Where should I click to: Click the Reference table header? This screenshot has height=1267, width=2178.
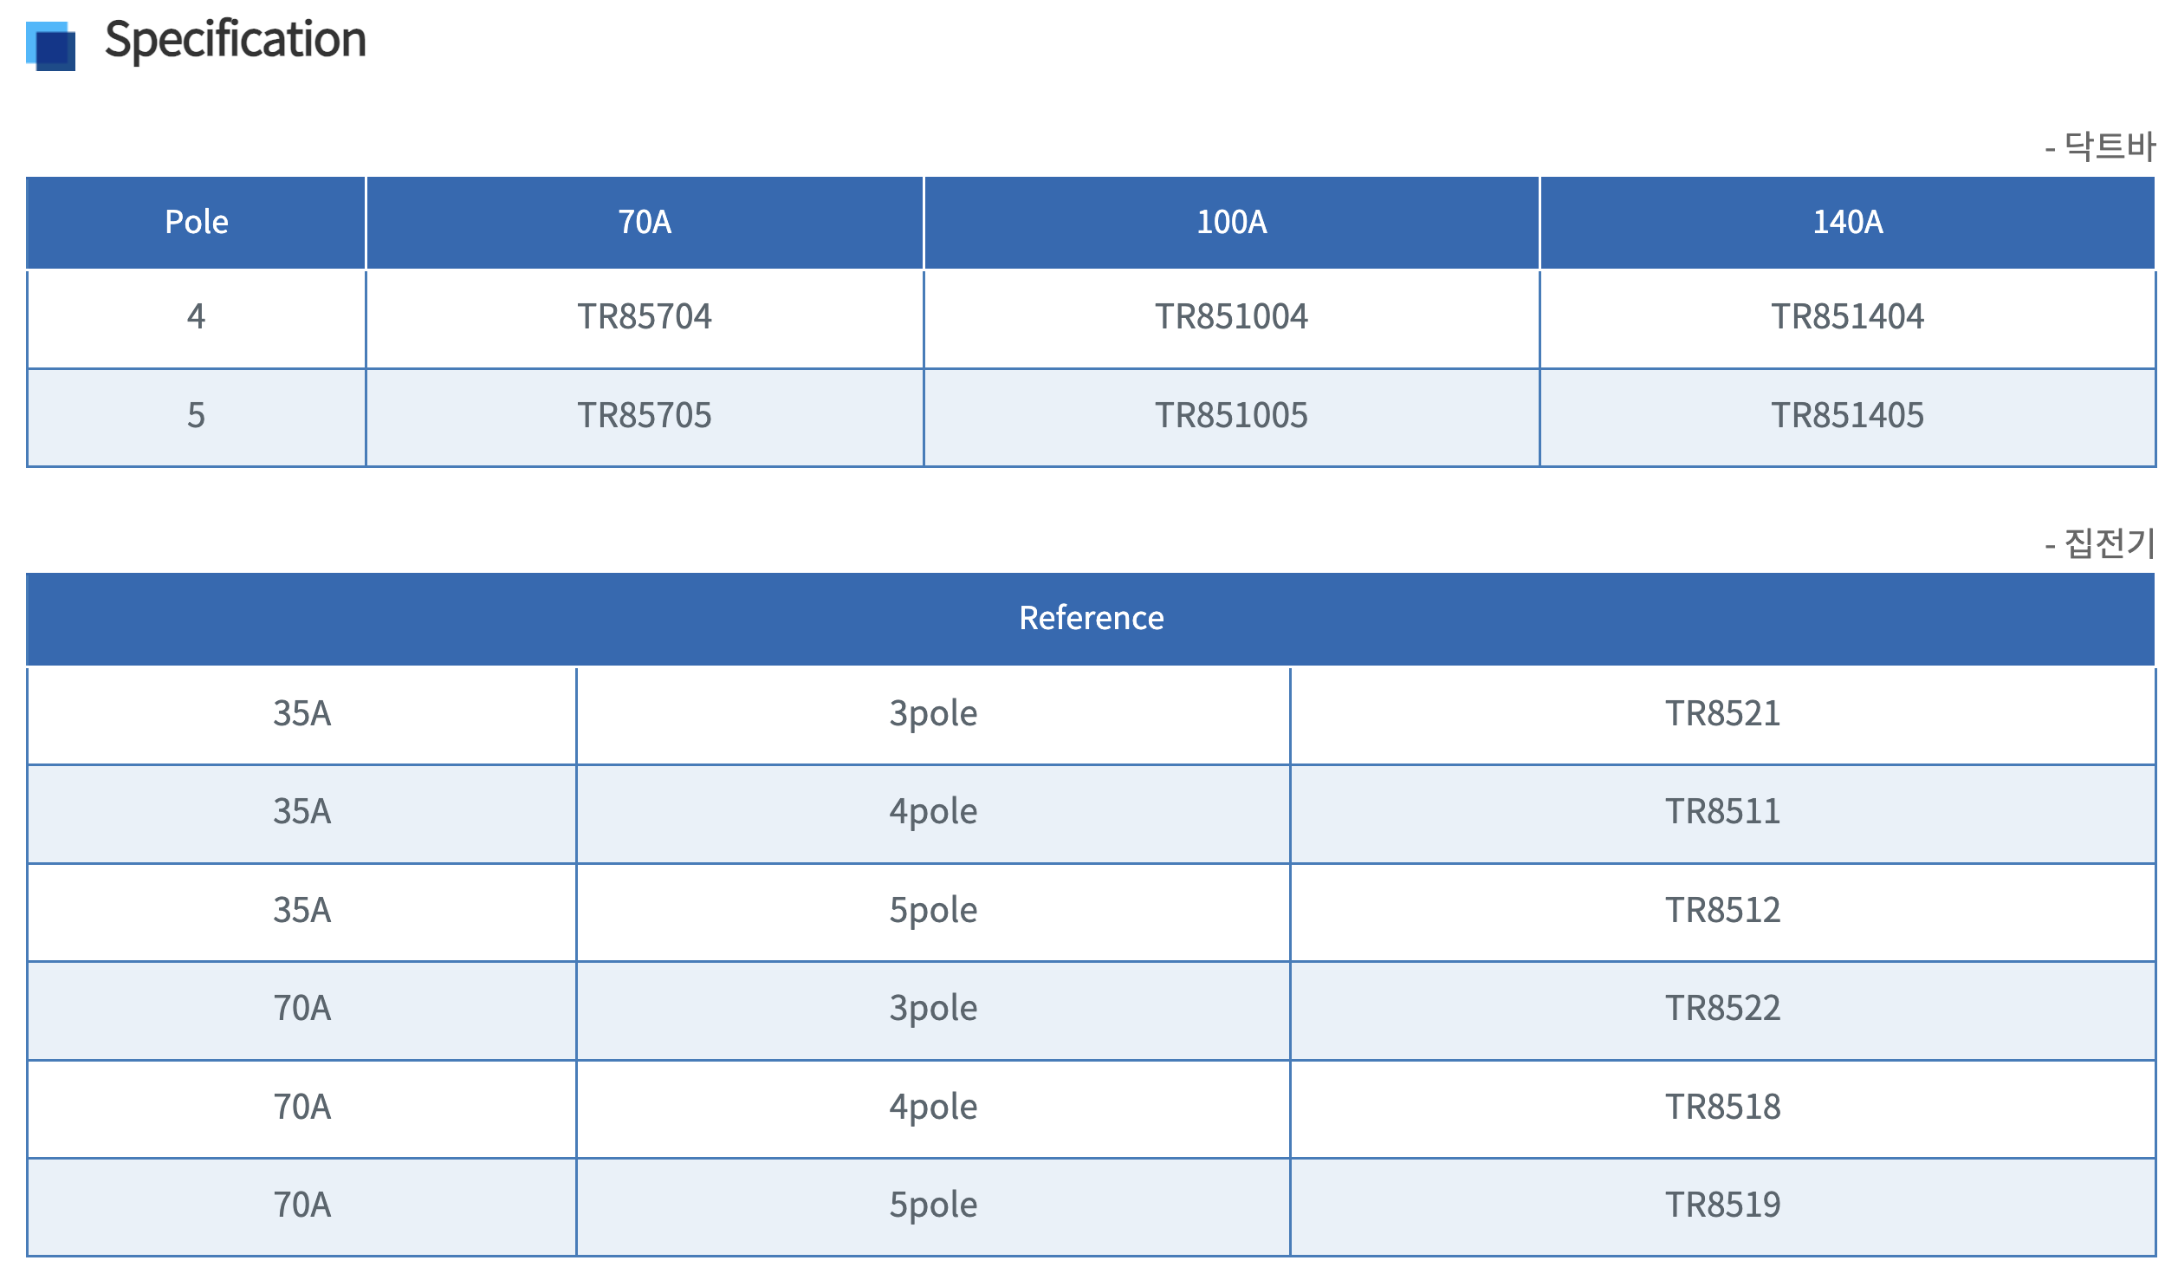[1091, 619]
